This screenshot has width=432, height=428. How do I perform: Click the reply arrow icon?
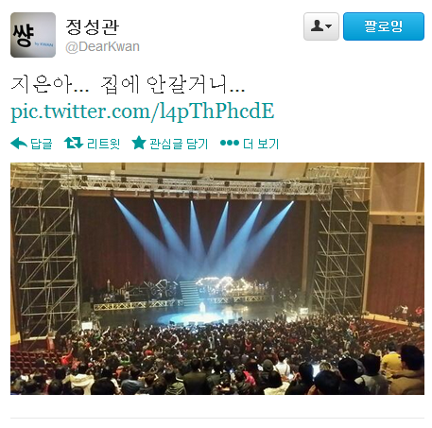(19, 144)
